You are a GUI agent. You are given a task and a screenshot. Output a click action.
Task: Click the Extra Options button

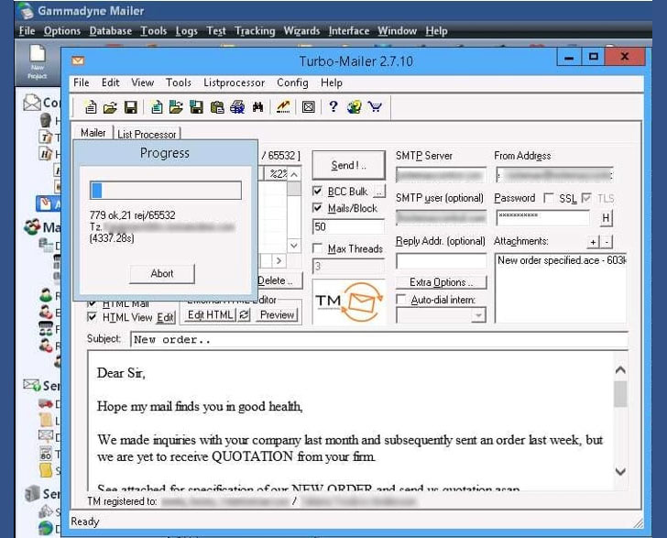pyautogui.click(x=441, y=282)
